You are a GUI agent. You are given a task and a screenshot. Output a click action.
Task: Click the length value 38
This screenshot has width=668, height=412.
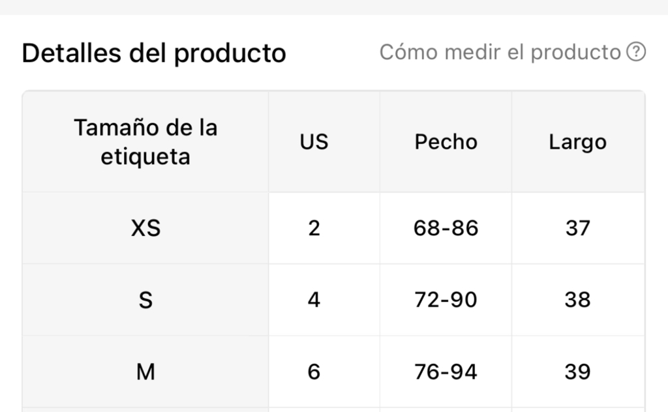point(578,300)
